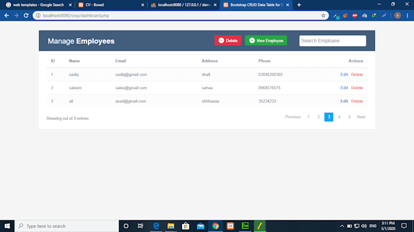This screenshot has height=232, width=414.
Task: Go to page 1 in pagination
Action: [308, 117]
